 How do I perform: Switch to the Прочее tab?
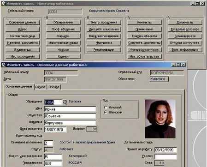click(x=54, y=87)
